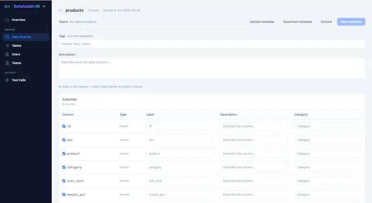372x203 pixels.
Task: Click the Description field for margin_pct
Action: pyautogui.click(x=253, y=195)
